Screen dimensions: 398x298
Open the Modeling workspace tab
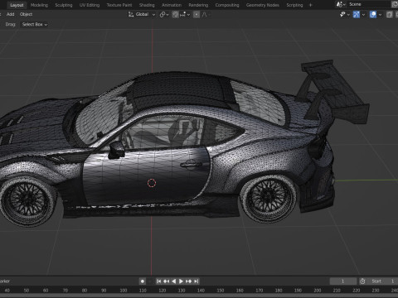(x=39, y=5)
